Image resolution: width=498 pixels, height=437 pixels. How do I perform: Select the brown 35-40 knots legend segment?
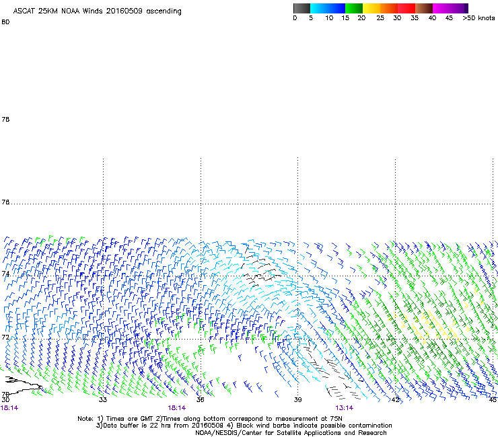[x=424, y=8]
